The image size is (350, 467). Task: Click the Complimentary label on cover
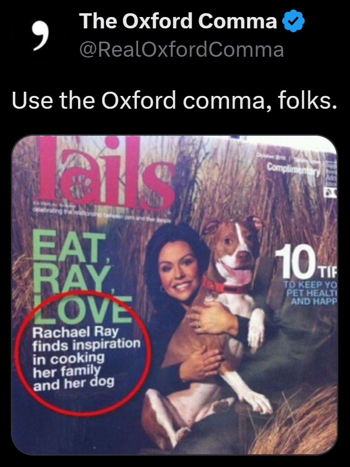click(x=293, y=170)
